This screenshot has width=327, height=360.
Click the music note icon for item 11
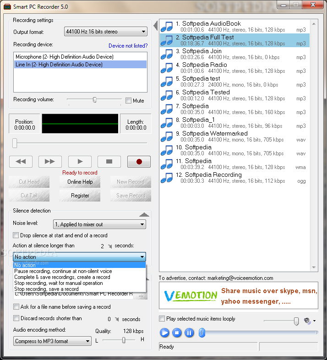[x=167, y=164]
